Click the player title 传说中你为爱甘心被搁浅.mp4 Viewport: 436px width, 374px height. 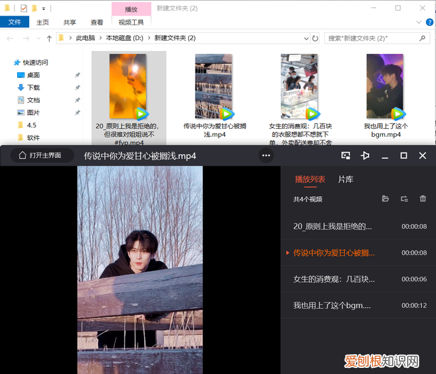tap(140, 156)
